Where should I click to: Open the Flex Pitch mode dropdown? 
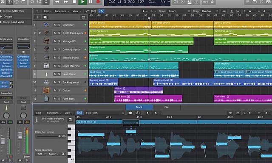click(105, 113)
